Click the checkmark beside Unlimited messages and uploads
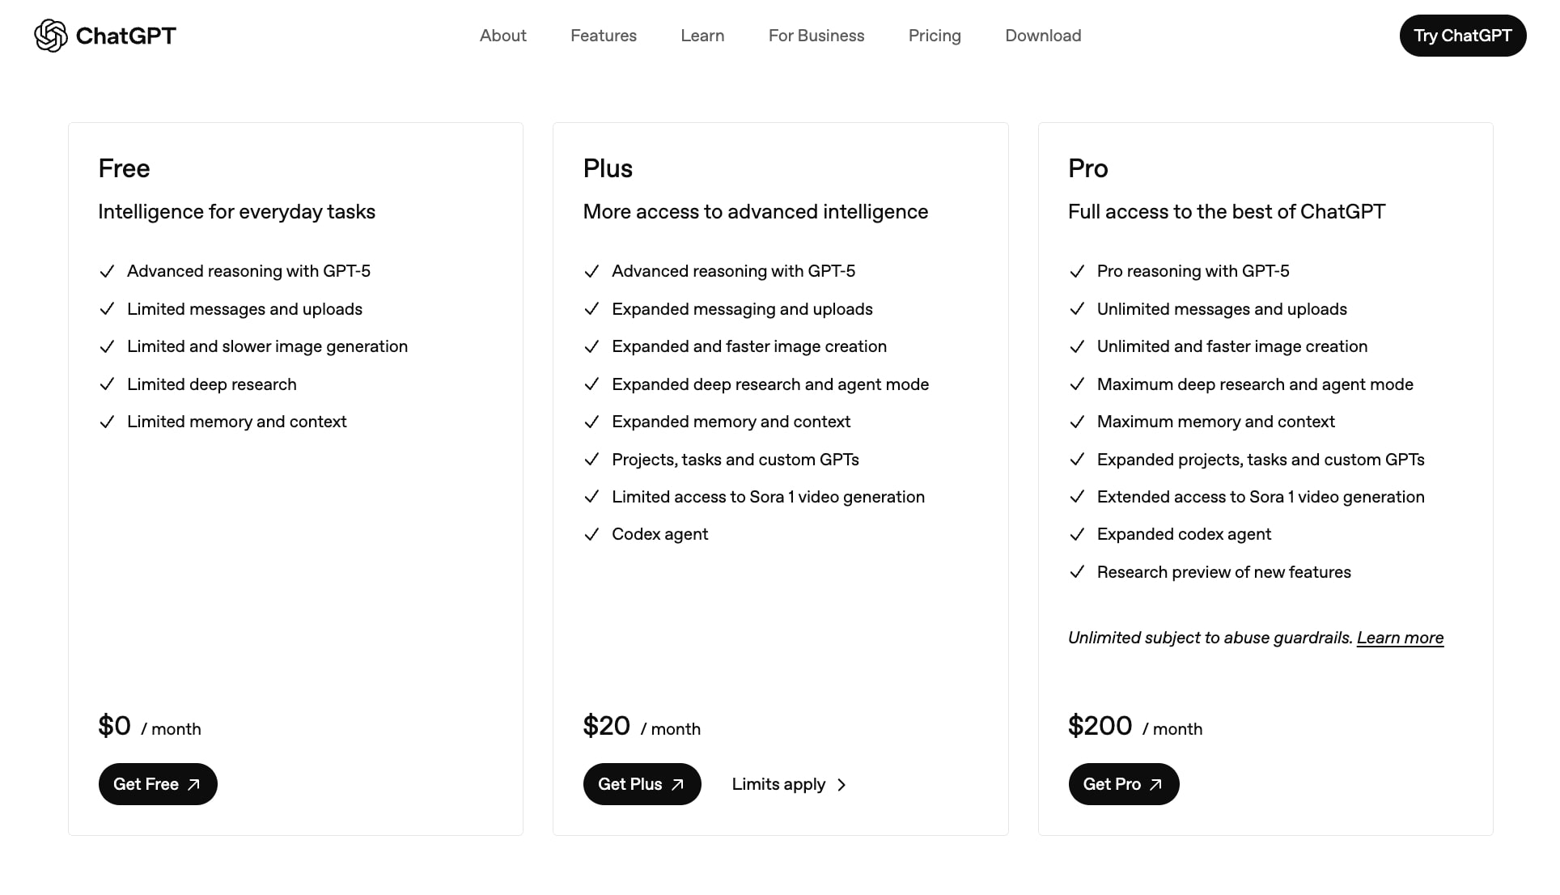 click(x=1077, y=309)
